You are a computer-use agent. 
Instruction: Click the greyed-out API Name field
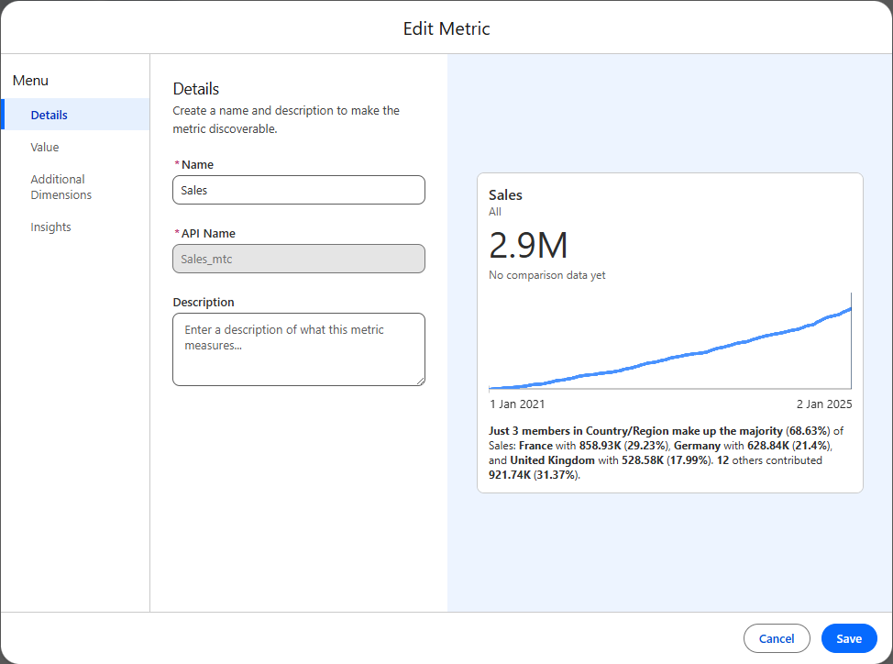coord(299,259)
